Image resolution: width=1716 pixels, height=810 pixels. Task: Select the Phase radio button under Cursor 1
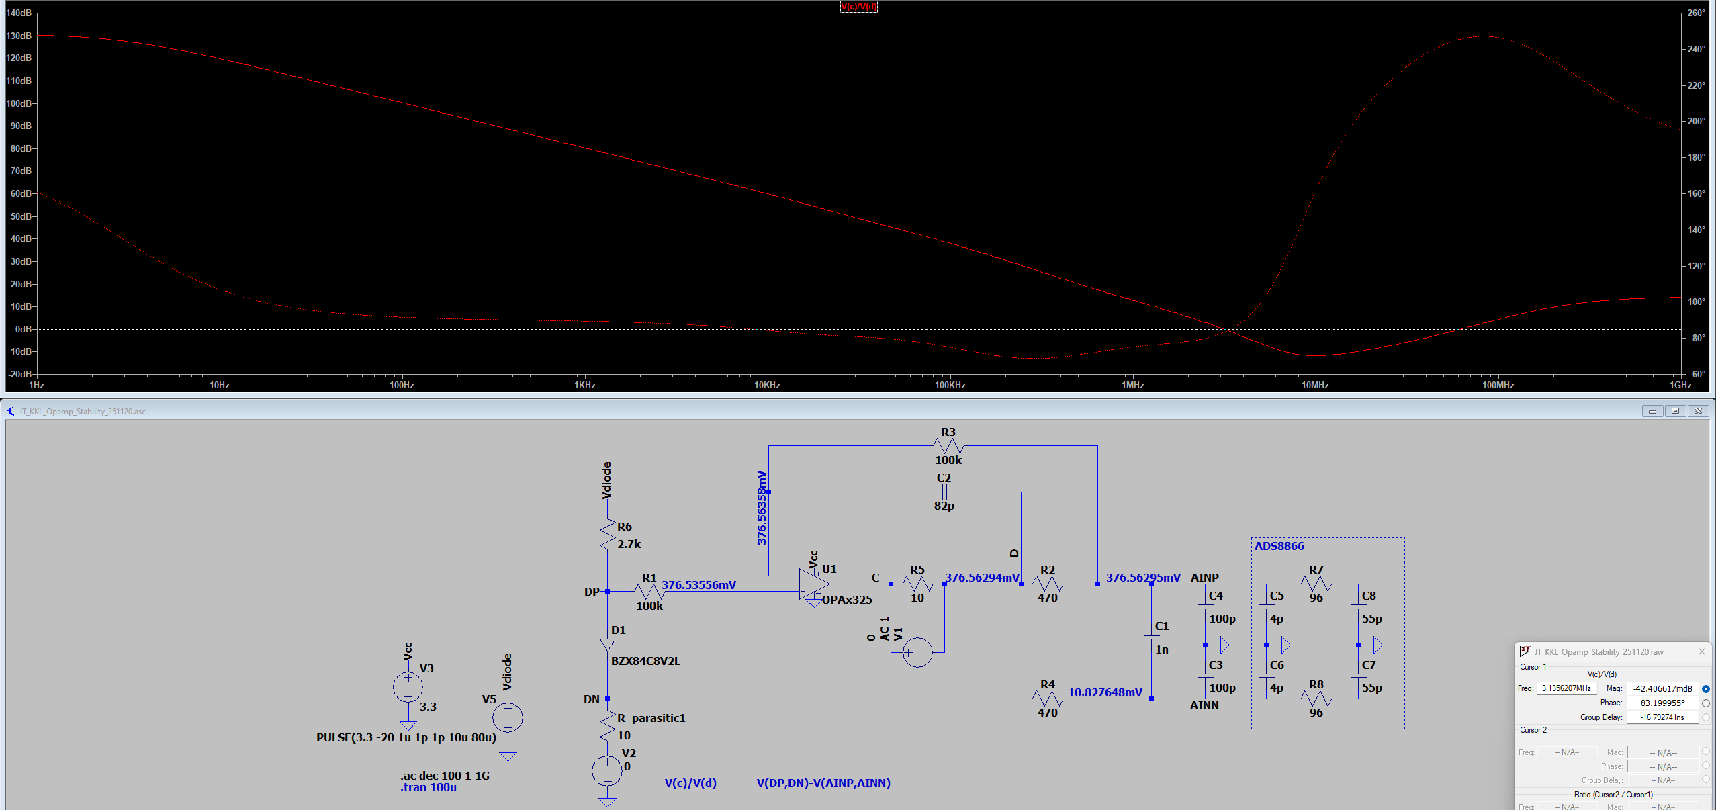(1705, 703)
